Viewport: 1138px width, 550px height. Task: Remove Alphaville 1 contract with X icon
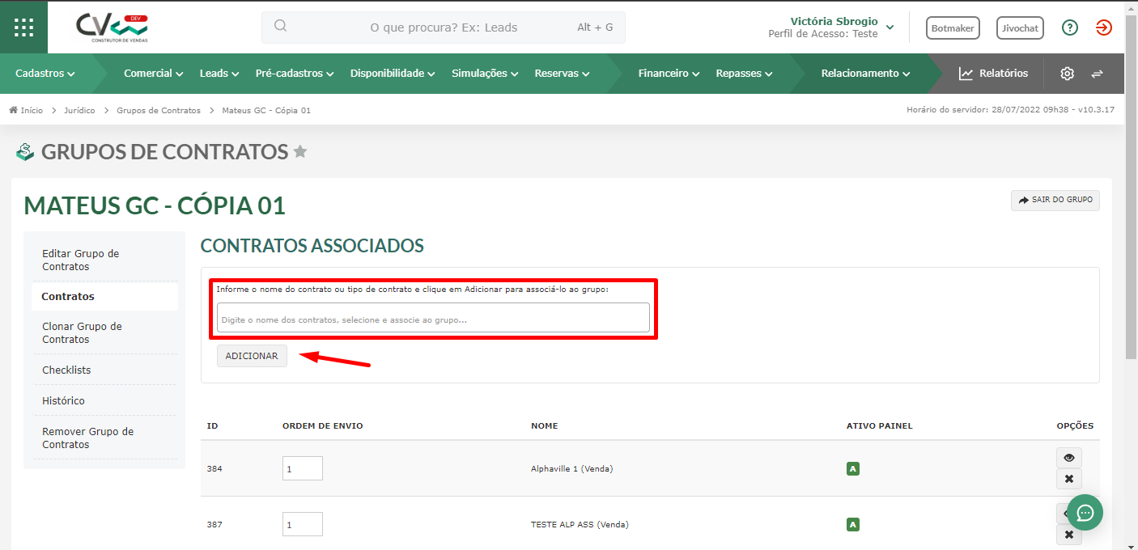click(x=1068, y=479)
